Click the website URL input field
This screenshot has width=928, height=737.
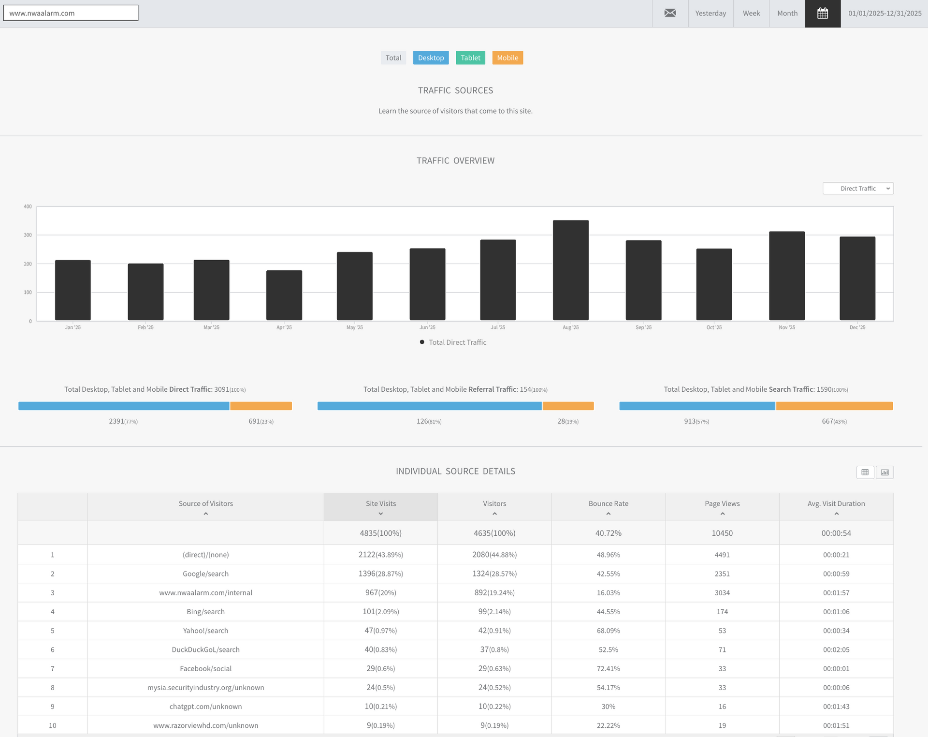pos(71,13)
